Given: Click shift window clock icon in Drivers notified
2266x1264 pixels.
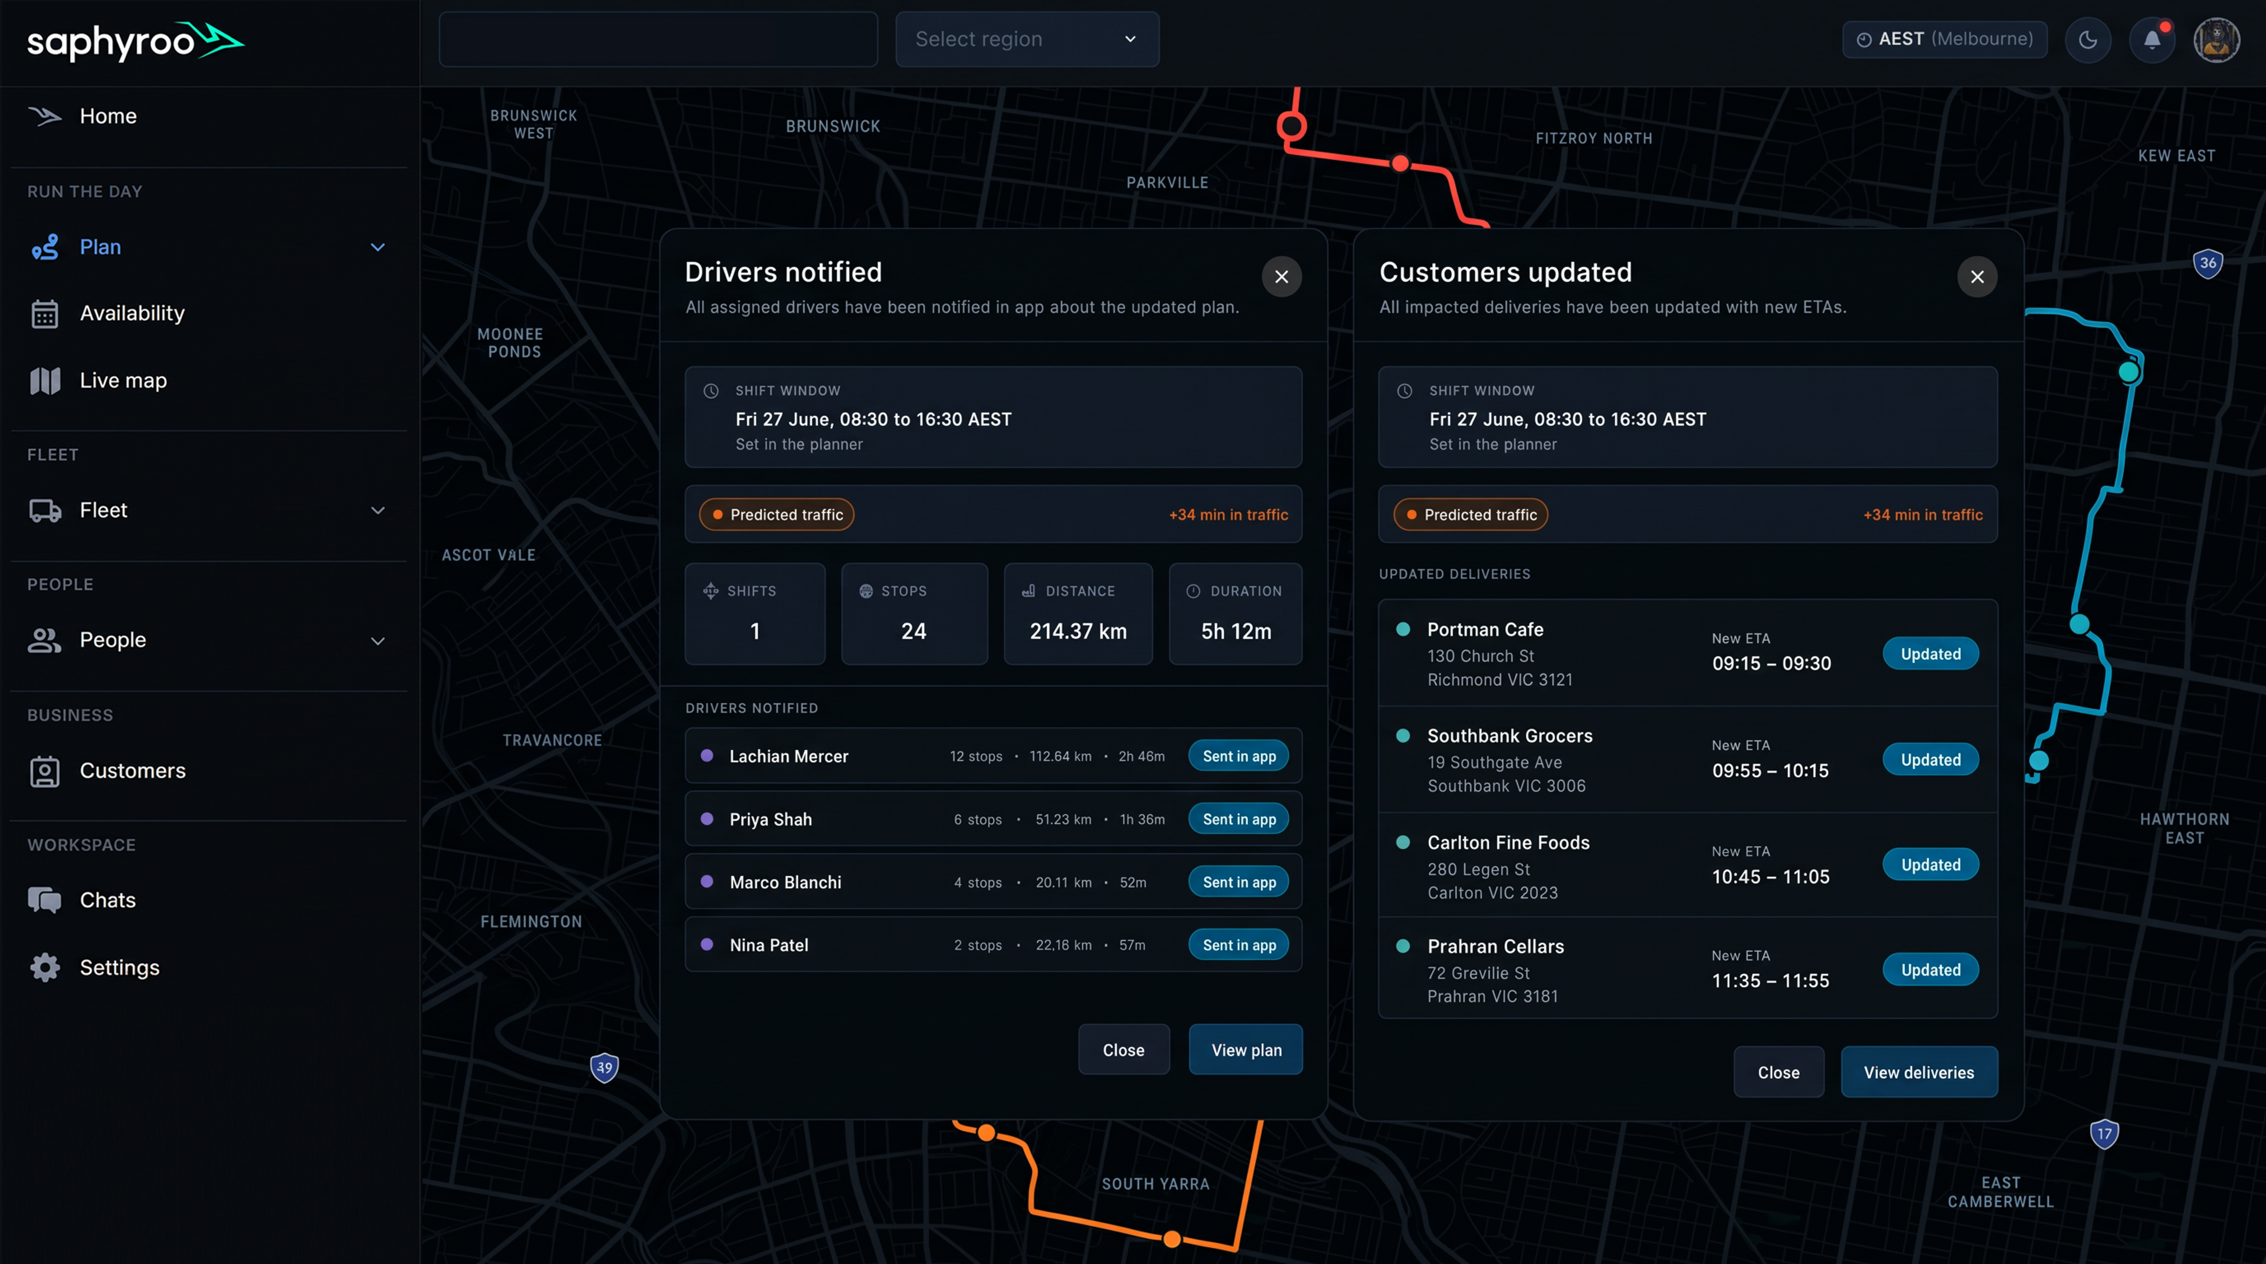Looking at the screenshot, I should coord(710,390).
